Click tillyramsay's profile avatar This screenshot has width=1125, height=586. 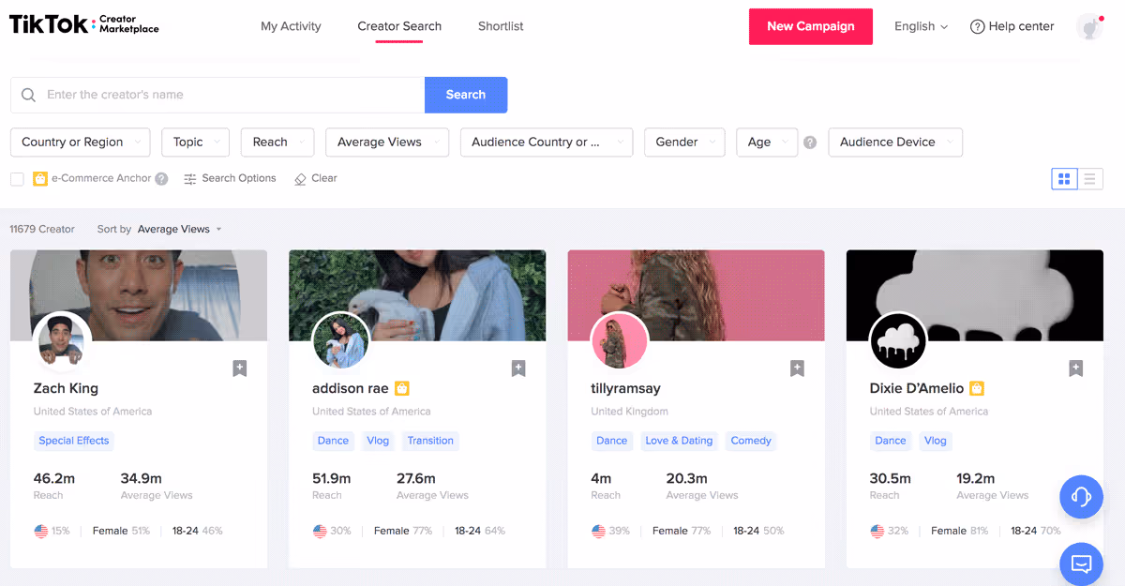pos(619,340)
